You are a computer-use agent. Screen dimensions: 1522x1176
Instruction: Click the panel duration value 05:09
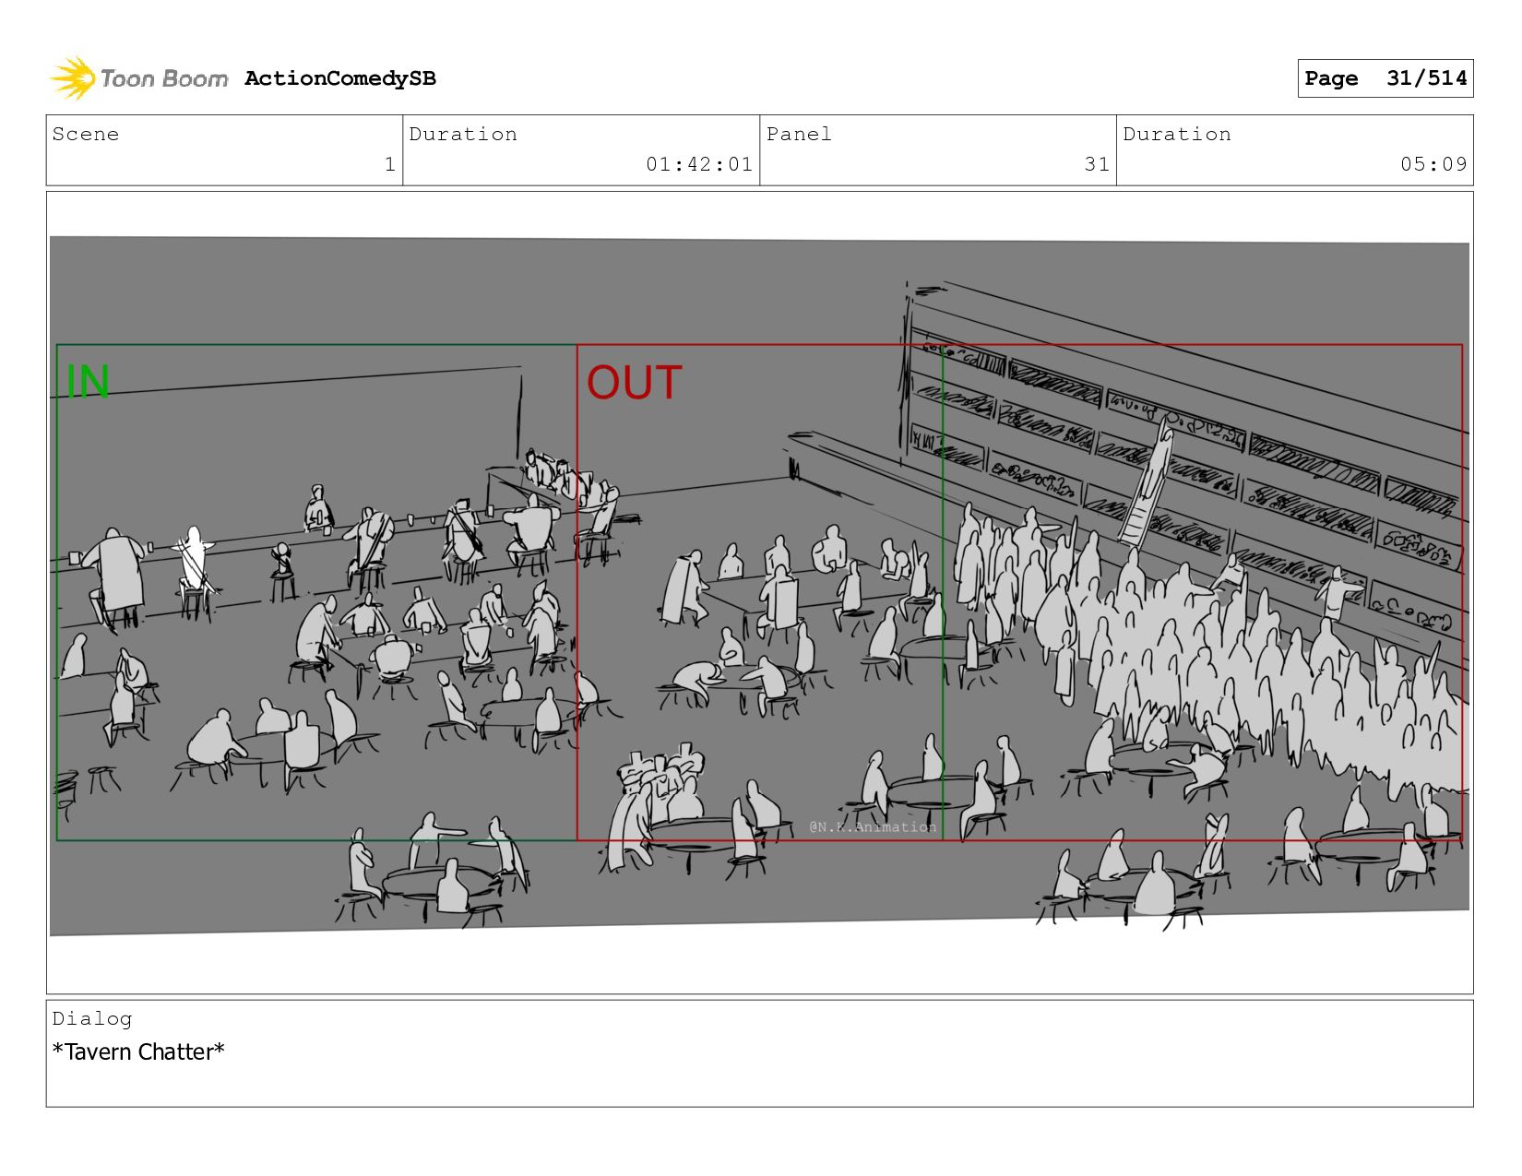point(1433,164)
